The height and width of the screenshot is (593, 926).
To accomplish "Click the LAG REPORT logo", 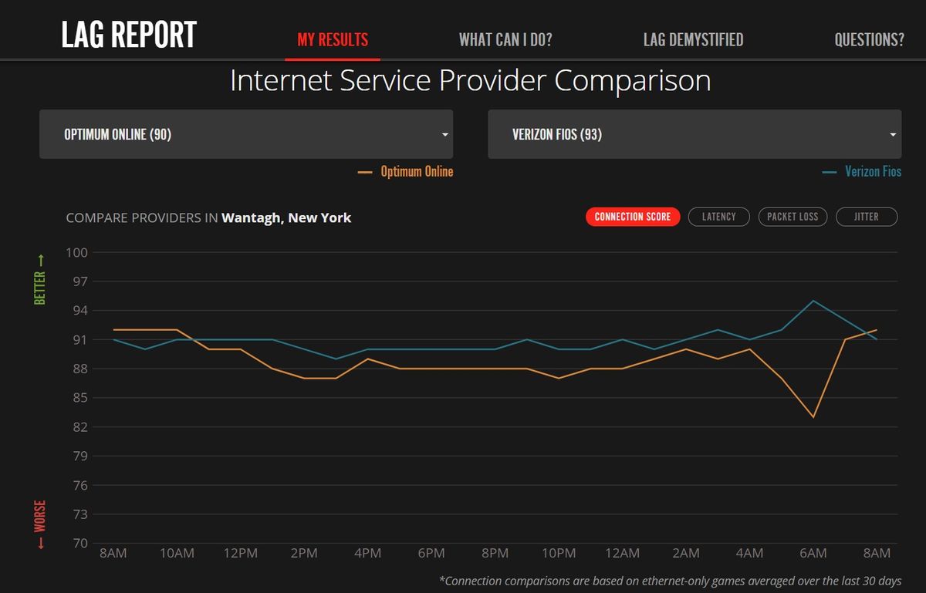I will pyautogui.click(x=129, y=35).
